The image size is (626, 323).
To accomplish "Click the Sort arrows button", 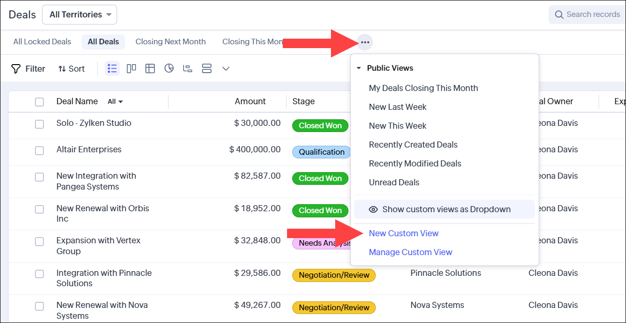I will click(71, 69).
